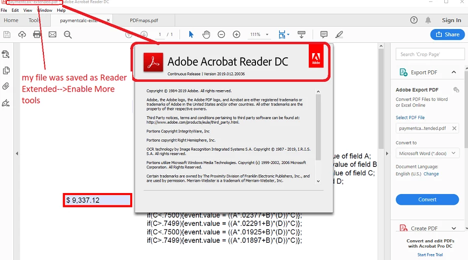Add a comment with speech bubble icon
468x260 pixels.
coord(324,34)
